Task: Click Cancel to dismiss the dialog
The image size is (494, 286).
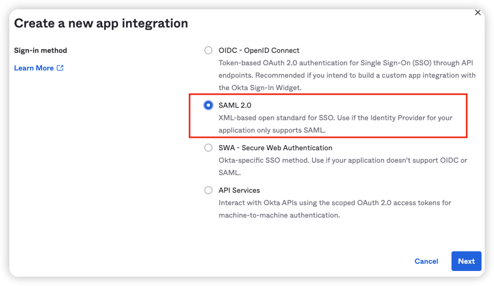Action: pos(426,261)
